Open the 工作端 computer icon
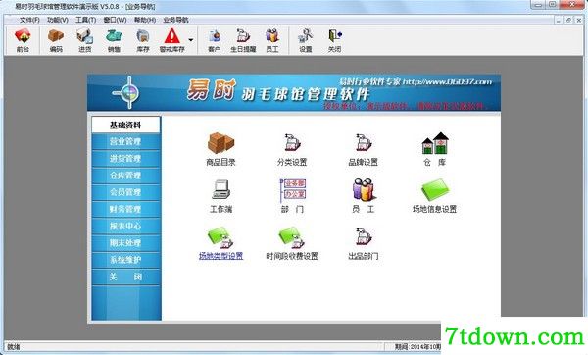The width and height of the screenshot is (588, 355). pyautogui.click(x=220, y=190)
